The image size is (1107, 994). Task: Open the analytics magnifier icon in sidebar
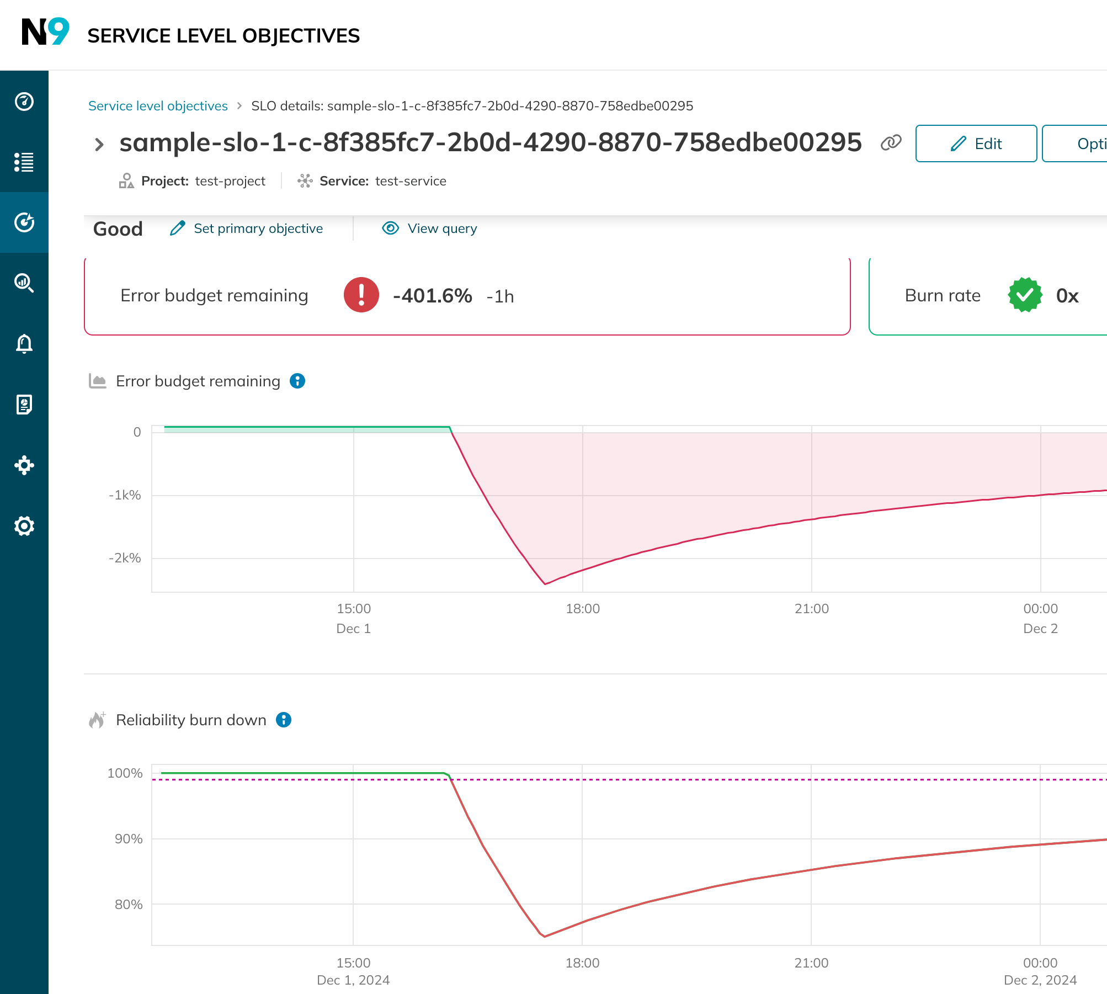pyautogui.click(x=24, y=283)
